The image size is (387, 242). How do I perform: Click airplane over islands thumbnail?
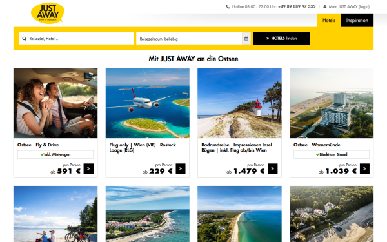click(148, 103)
